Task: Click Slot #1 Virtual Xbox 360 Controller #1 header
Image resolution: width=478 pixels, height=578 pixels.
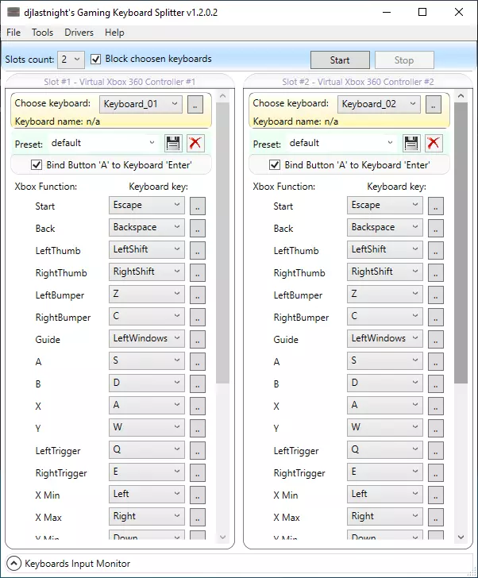Action: point(120,82)
